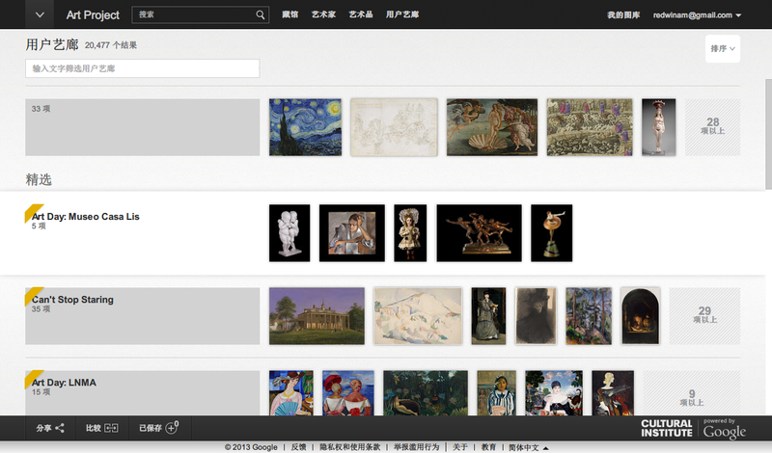This screenshot has width=772, height=453.
Task: Go to 我的图库 in the header
Action: pyautogui.click(x=623, y=15)
